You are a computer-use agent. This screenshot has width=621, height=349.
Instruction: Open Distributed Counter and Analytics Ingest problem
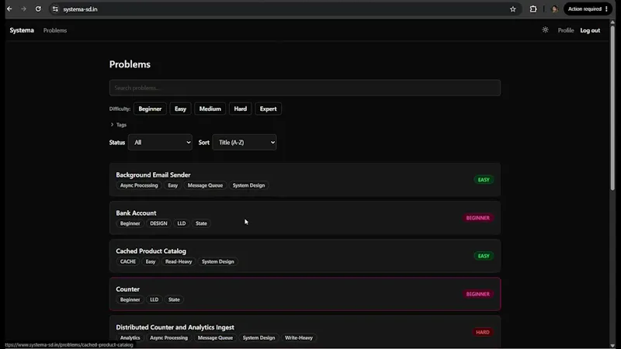(305, 332)
